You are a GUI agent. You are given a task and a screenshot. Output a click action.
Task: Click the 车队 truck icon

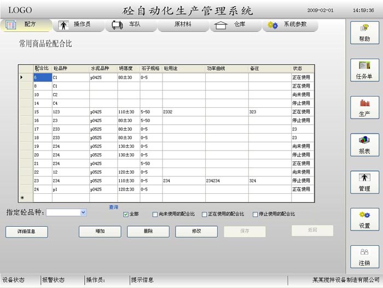tap(117, 25)
